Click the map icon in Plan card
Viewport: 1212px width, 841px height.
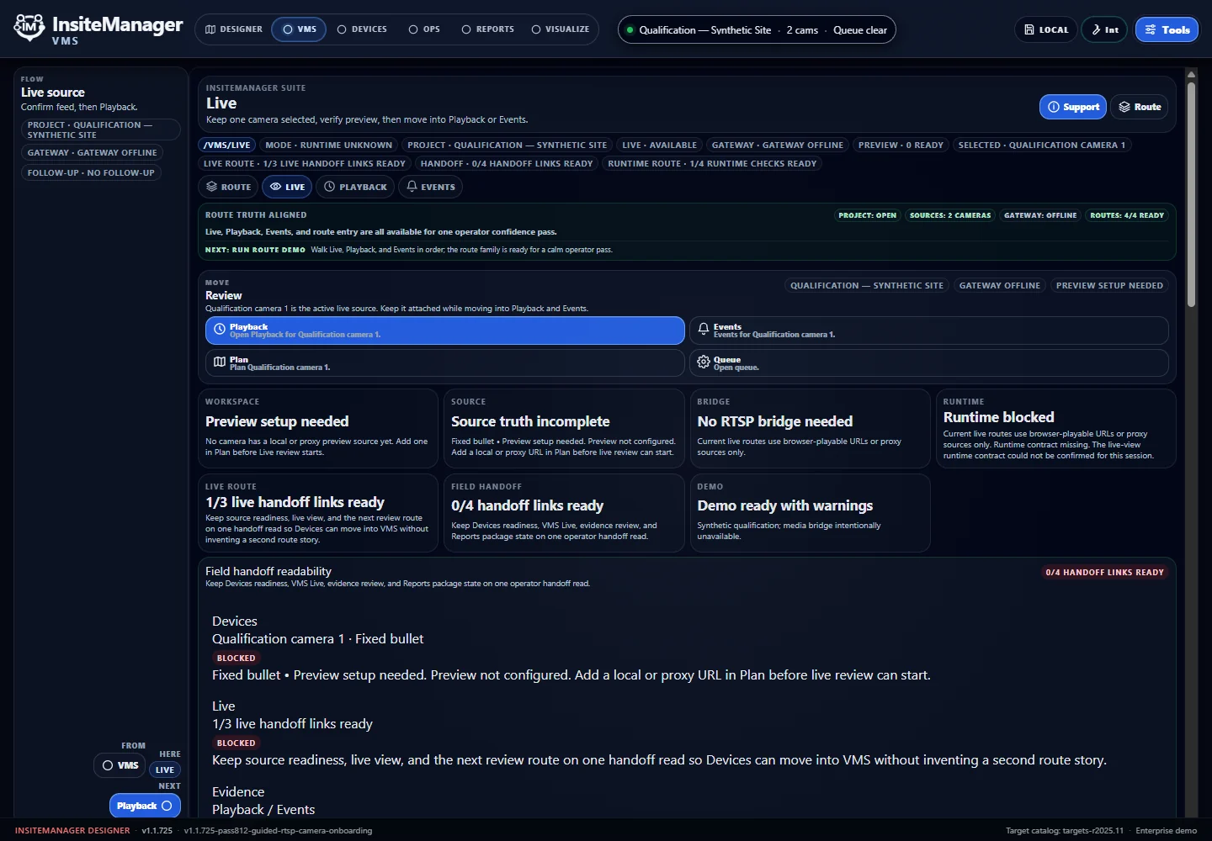click(x=220, y=362)
